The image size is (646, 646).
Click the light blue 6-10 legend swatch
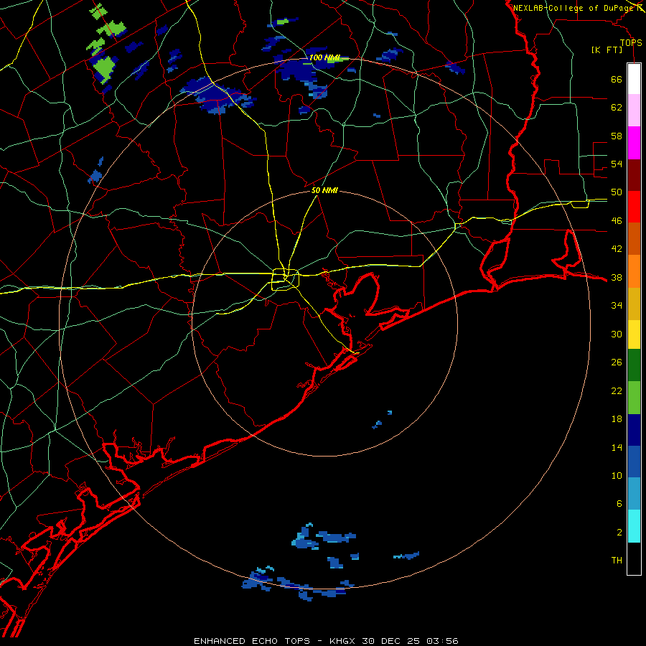pos(634,494)
